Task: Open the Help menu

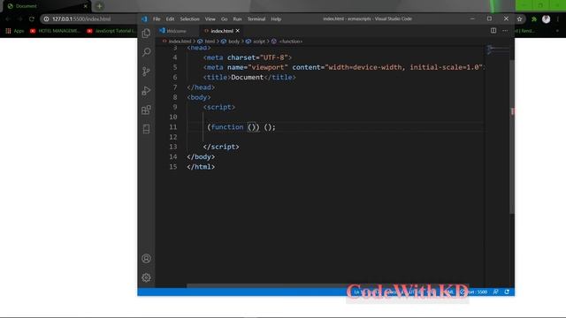Action: 276,19
